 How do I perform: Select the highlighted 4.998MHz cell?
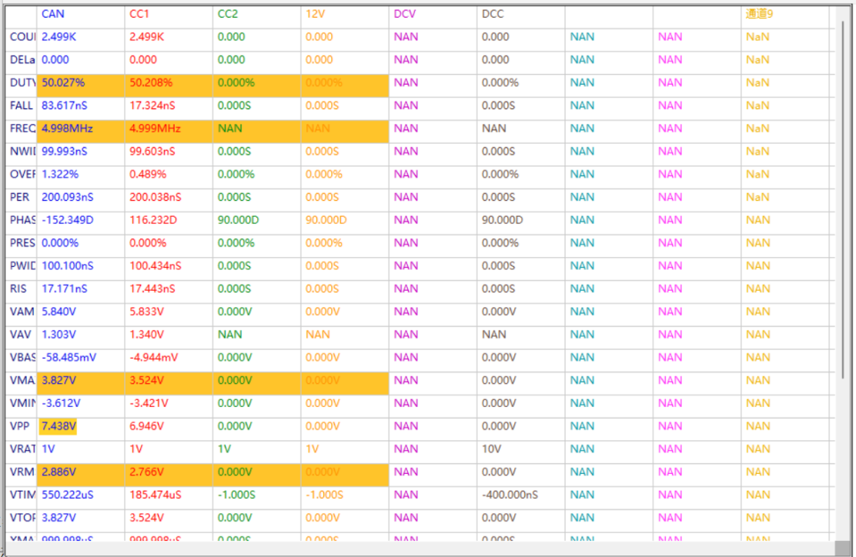coord(67,128)
